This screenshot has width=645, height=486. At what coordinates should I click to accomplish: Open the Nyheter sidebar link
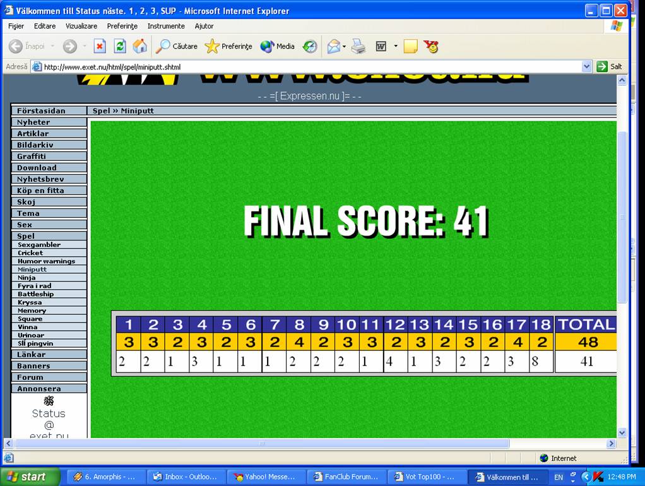coord(33,122)
